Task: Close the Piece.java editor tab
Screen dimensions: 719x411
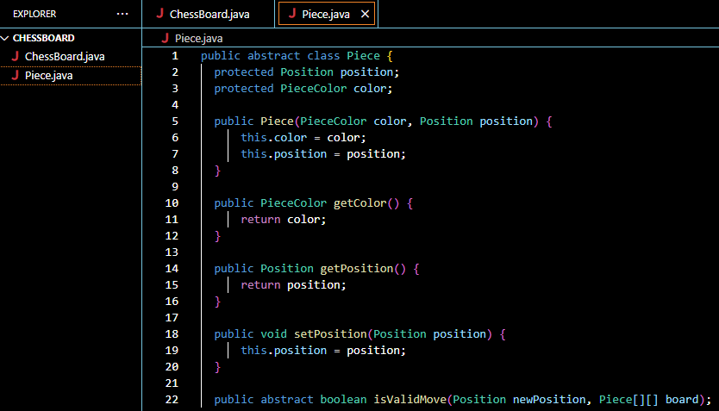Action: tap(365, 14)
